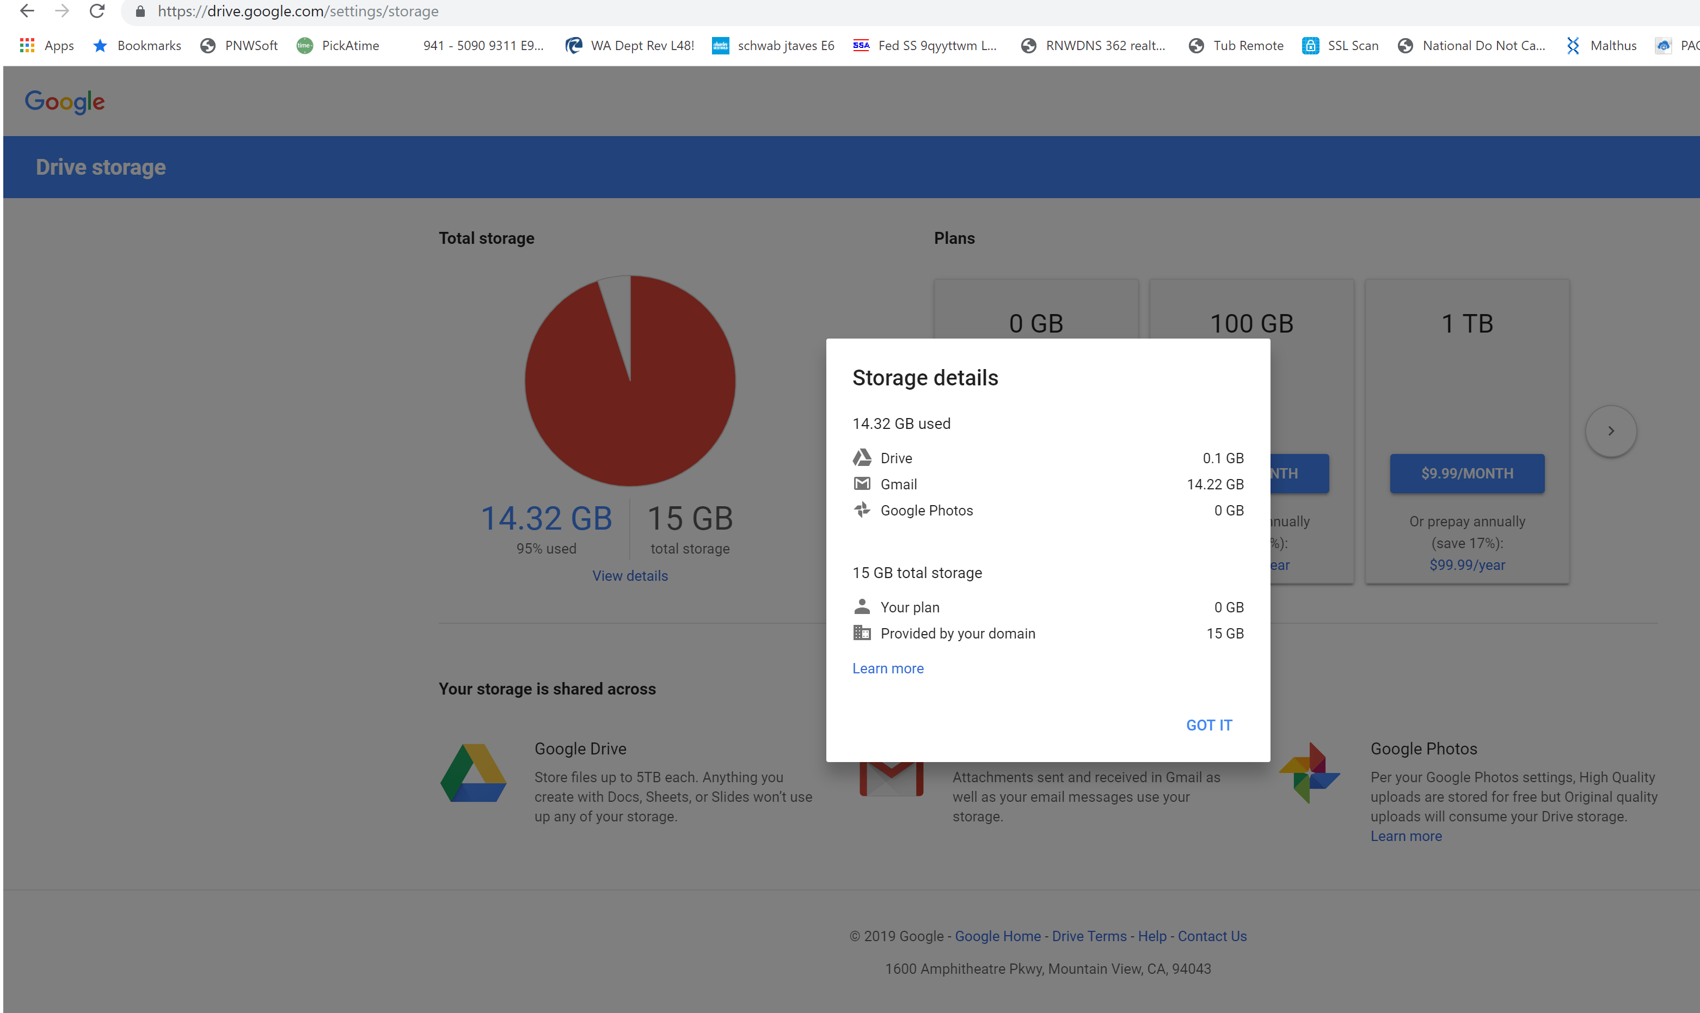Open the PNWSoft bookmark
The image size is (1700, 1013).
click(x=239, y=46)
